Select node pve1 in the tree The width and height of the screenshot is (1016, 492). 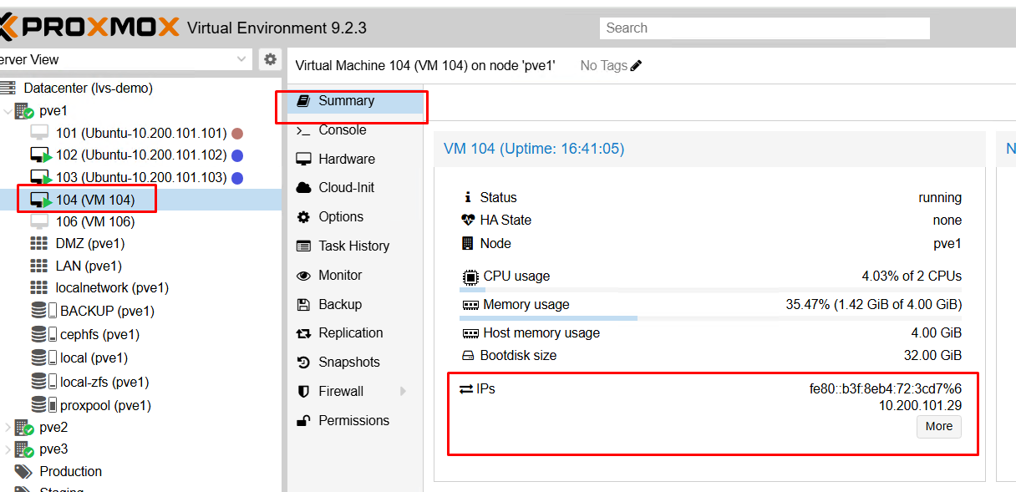click(53, 110)
